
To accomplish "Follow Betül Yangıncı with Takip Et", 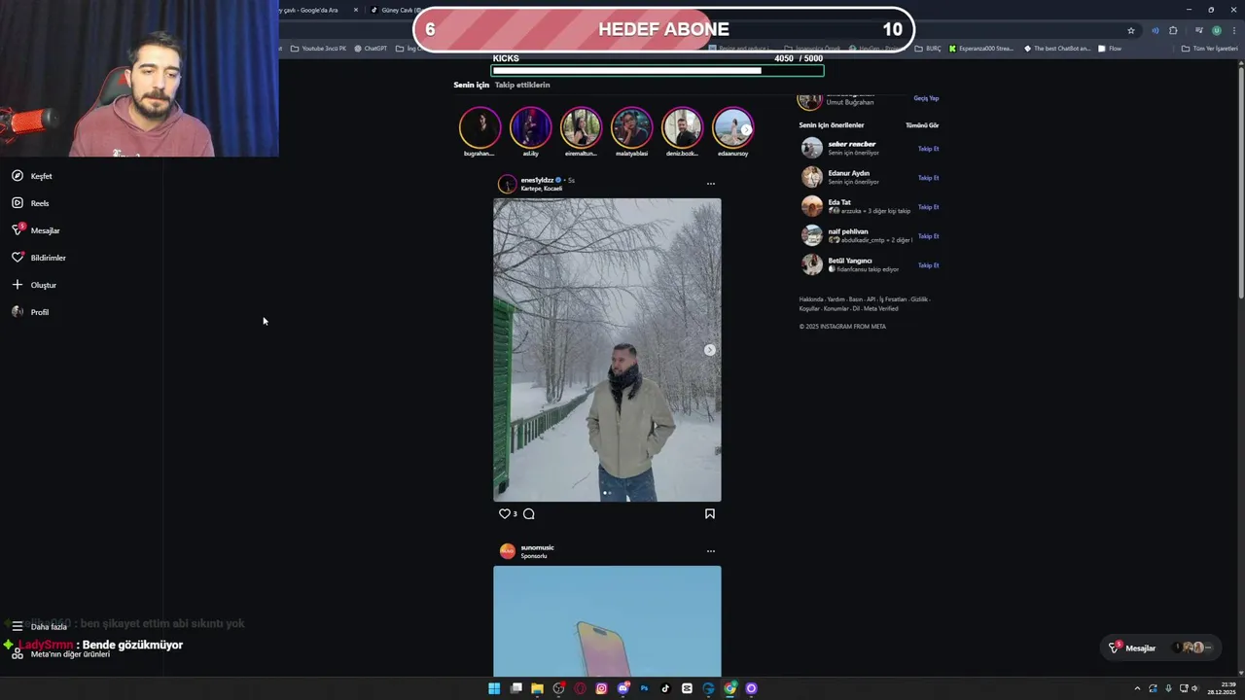I will pyautogui.click(x=928, y=265).
